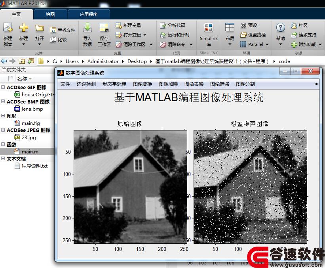325x268 pixels.
Task: Select main.fig in the file list
Action: [x=27, y=123]
